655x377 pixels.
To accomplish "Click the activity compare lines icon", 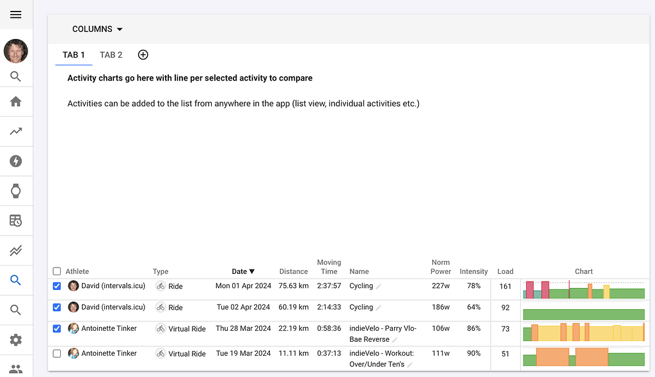I will [x=16, y=250].
